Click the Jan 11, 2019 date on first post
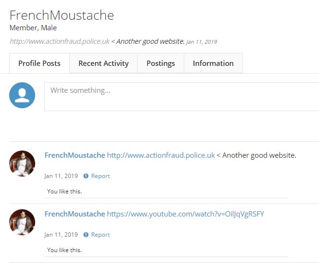This screenshot has width=319, height=280. click(61, 176)
